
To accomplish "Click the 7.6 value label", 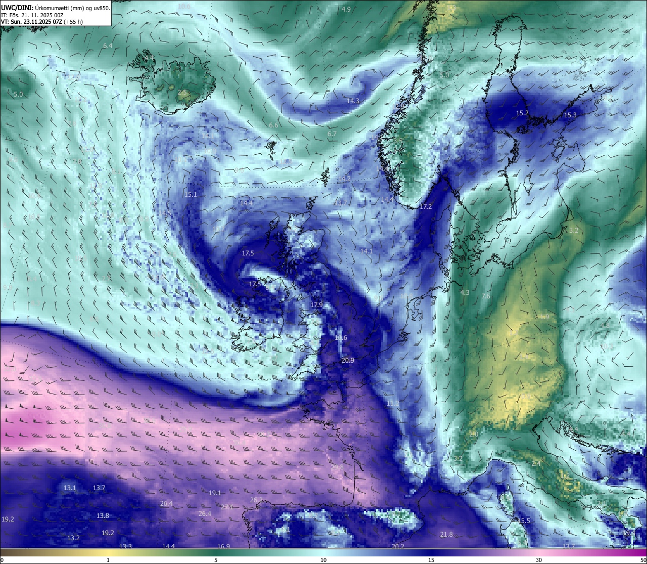I will (486, 296).
